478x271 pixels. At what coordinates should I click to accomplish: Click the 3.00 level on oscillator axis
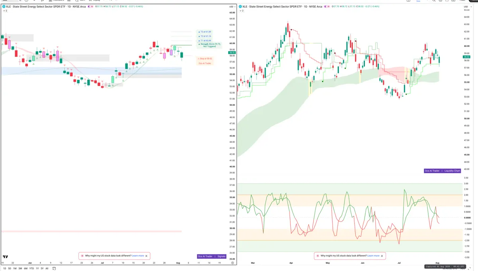click(x=466, y=184)
